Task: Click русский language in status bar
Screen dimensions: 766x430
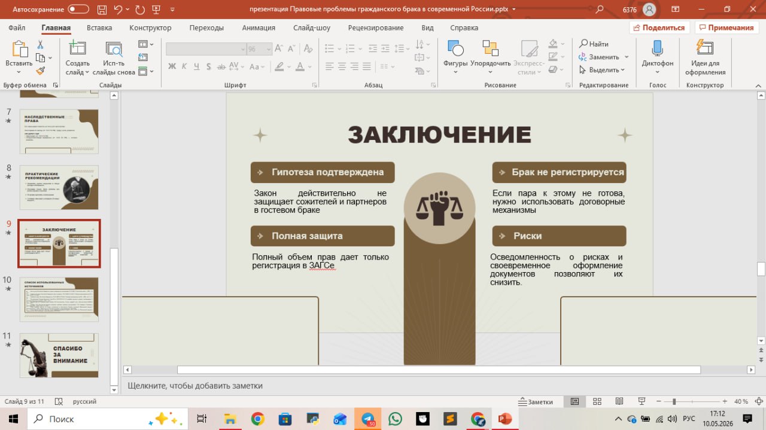Action: coord(84,401)
